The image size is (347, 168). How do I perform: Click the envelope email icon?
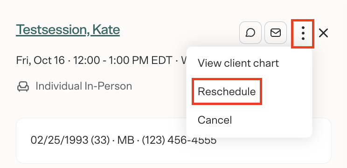click(276, 33)
